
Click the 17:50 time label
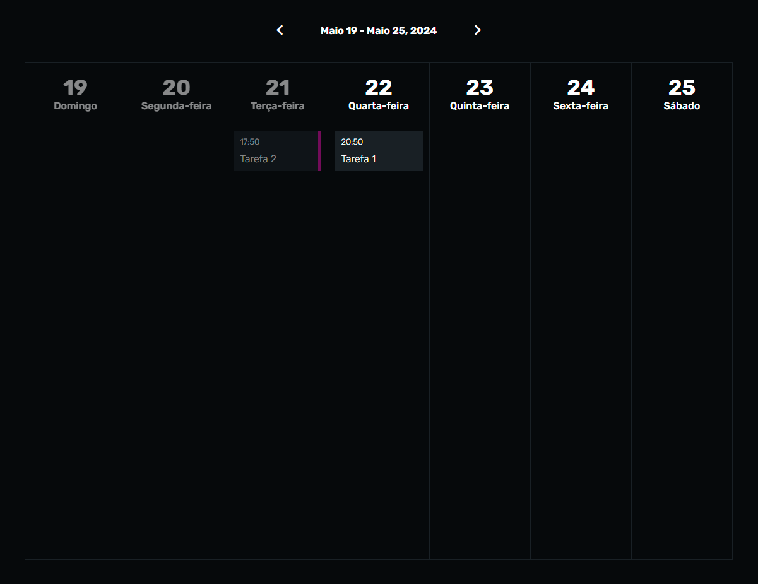click(250, 142)
